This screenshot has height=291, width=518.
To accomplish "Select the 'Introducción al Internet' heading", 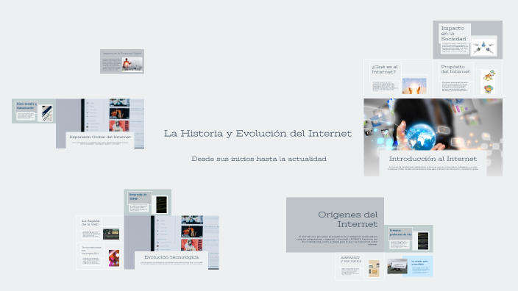I will 433,159.
